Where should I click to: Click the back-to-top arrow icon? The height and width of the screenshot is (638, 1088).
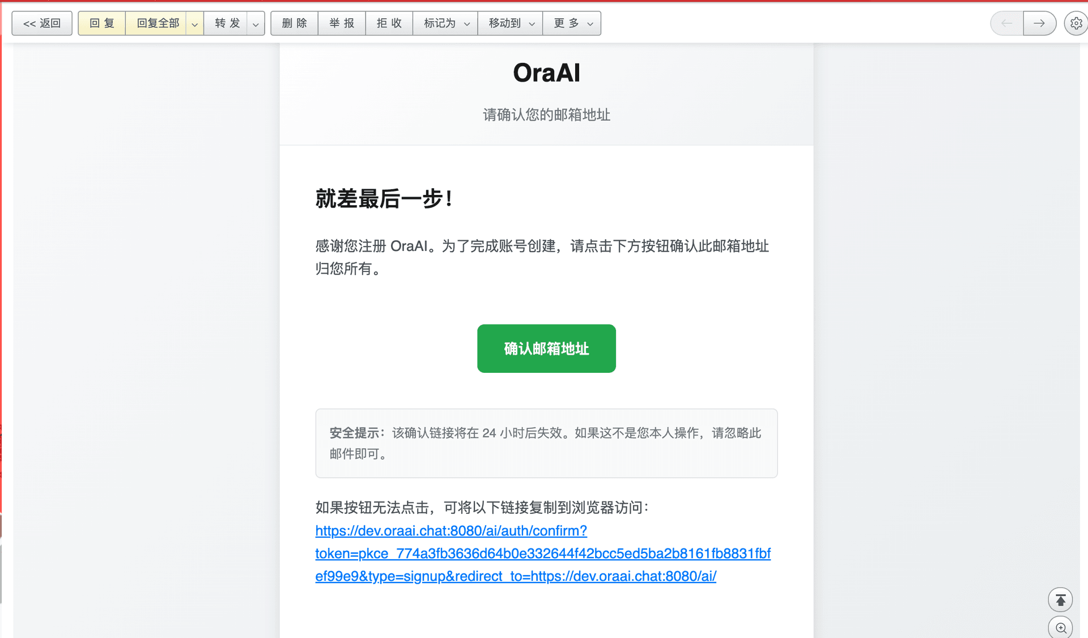coord(1060,599)
